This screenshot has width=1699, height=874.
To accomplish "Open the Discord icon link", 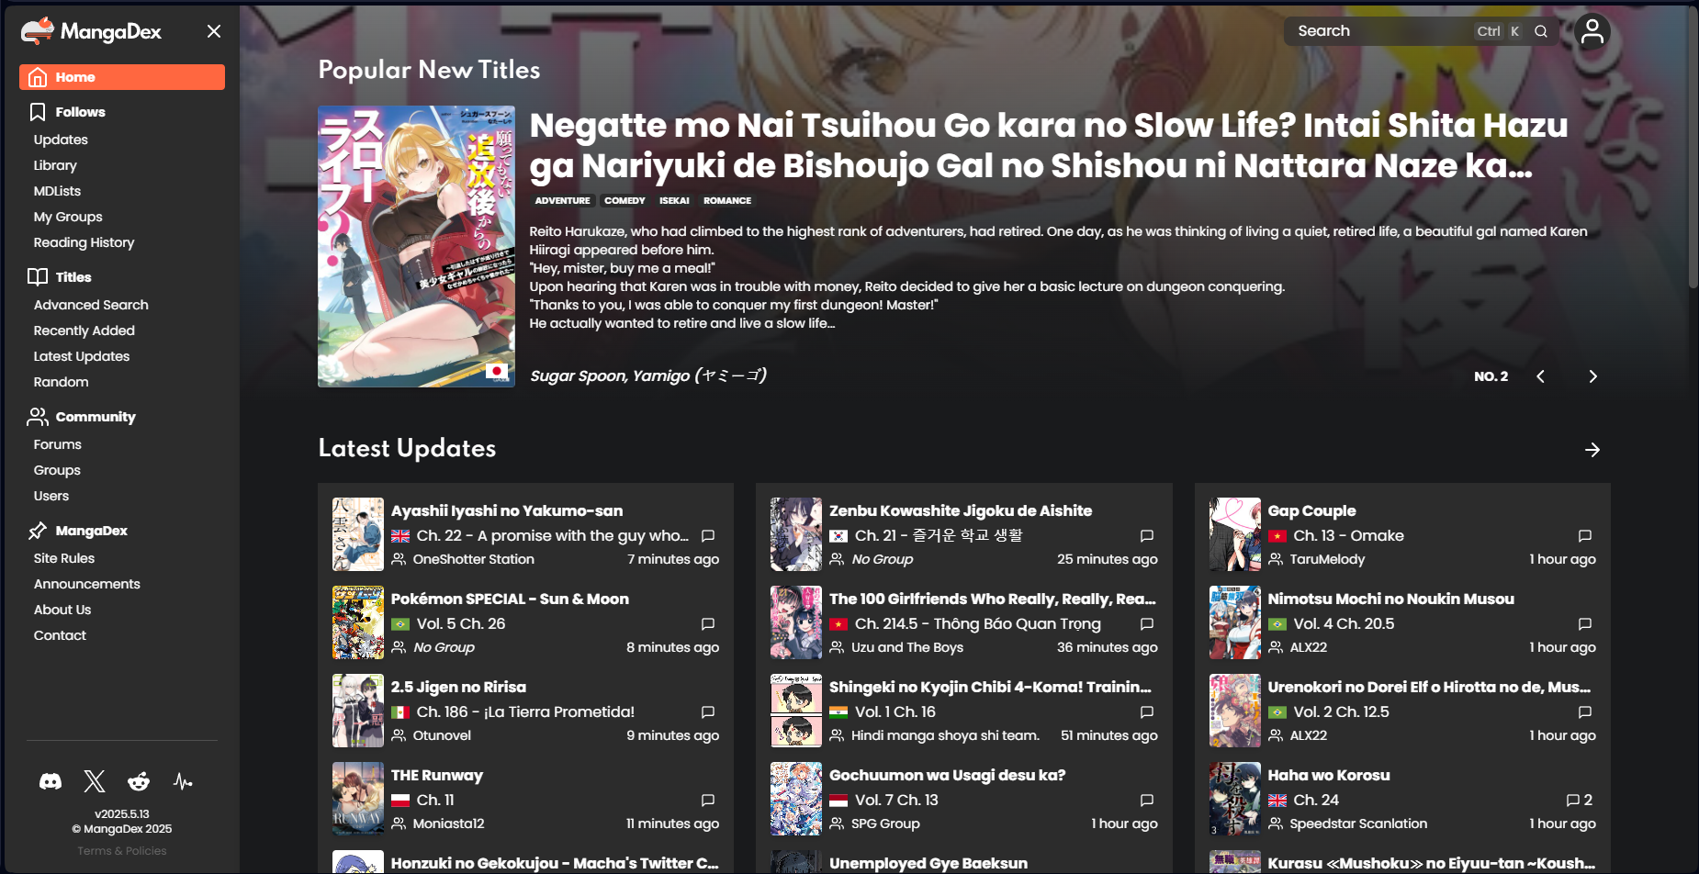I will click(x=51, y=781).
